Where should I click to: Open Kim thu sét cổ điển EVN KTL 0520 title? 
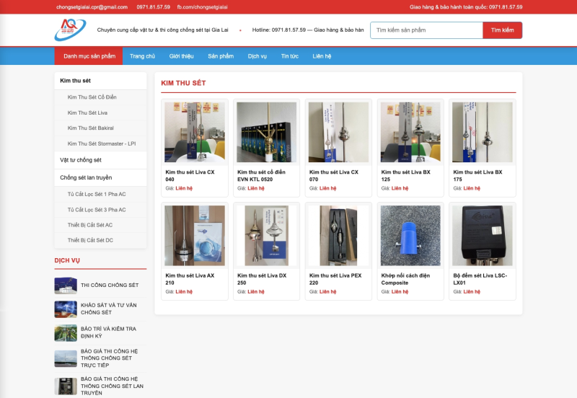tap(261, 176)
